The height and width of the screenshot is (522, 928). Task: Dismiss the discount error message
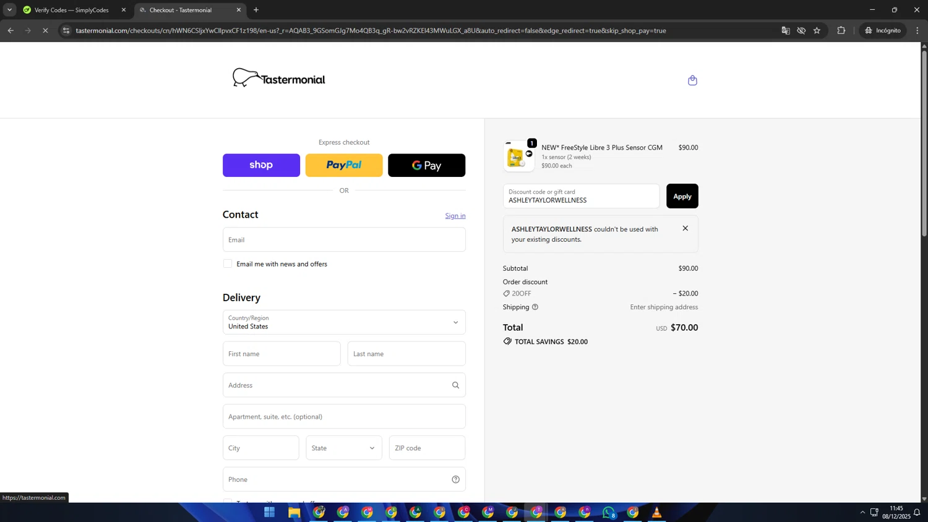point(685,228)
